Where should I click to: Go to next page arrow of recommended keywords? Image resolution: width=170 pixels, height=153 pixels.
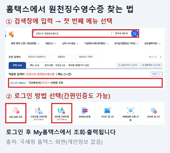[161, 57]
